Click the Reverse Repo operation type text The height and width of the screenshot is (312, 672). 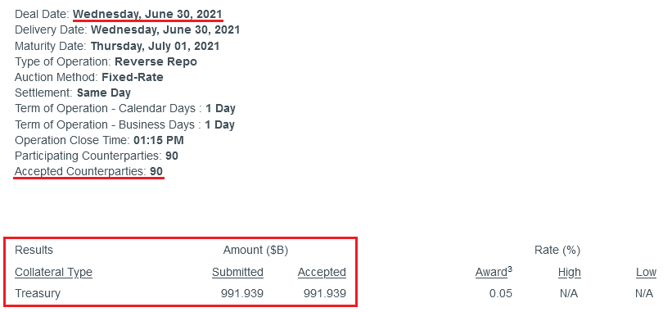tap(156, 61)
